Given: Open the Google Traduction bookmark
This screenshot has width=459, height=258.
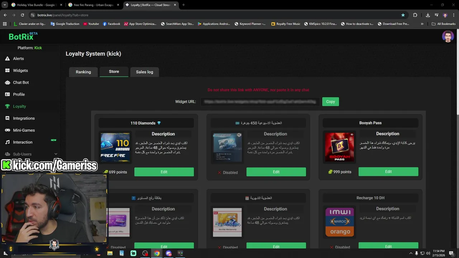Looking at the screenshot, I should click(x=65, y=24).
